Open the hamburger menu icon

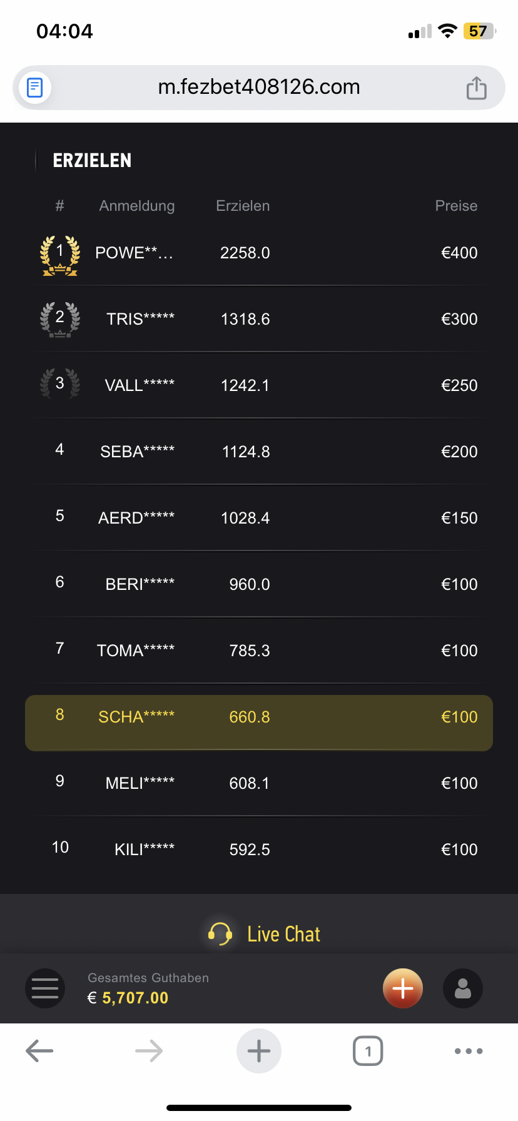45,988
